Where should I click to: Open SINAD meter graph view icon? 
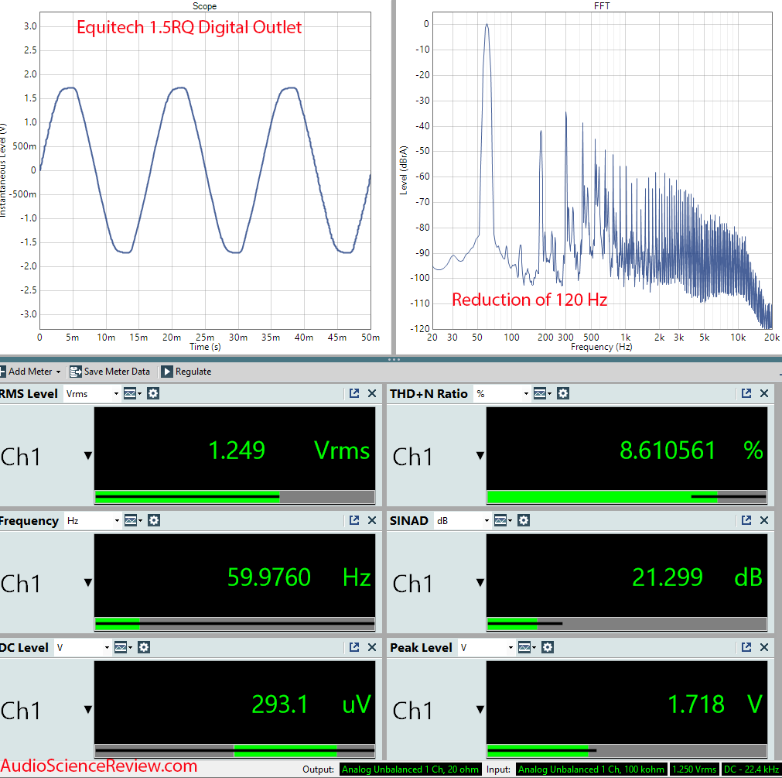[503, 521]
